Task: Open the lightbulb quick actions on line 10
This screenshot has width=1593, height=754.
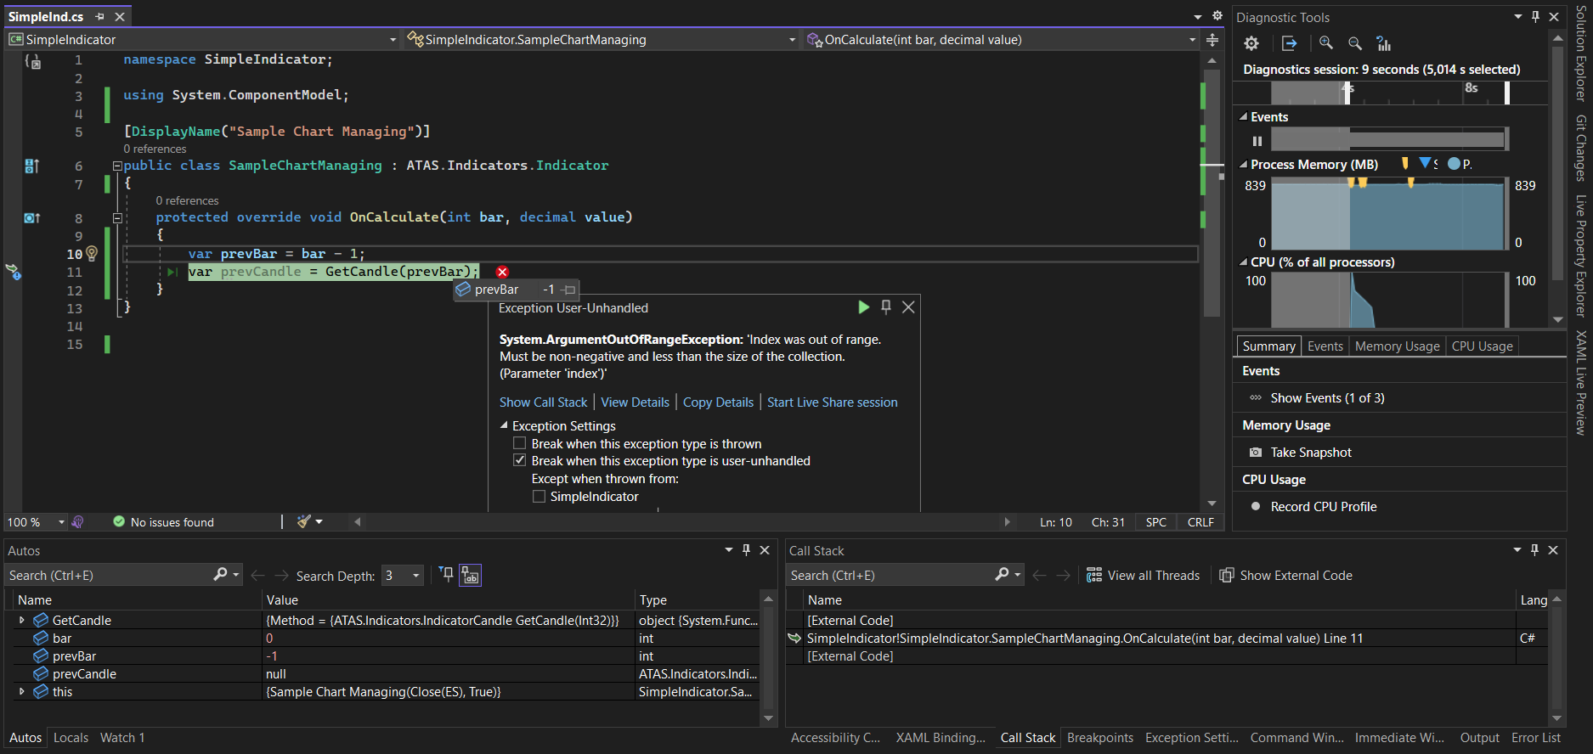Action: pyautogui.click(x=92, y=253)
